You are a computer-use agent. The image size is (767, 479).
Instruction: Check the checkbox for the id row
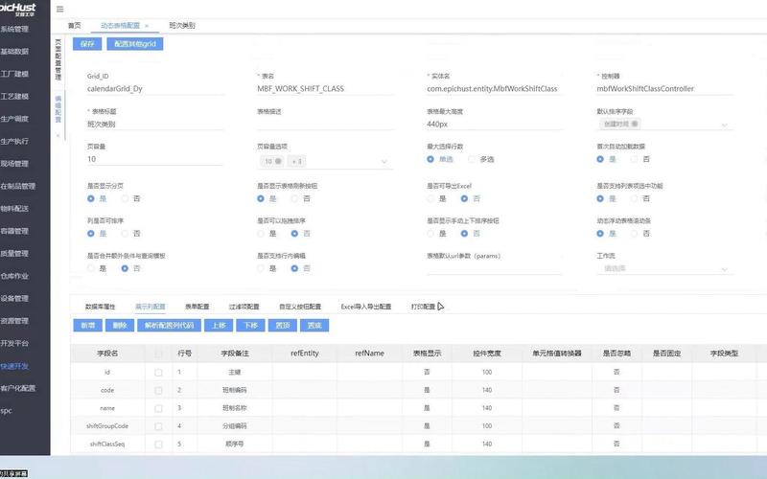click(158, 373)
